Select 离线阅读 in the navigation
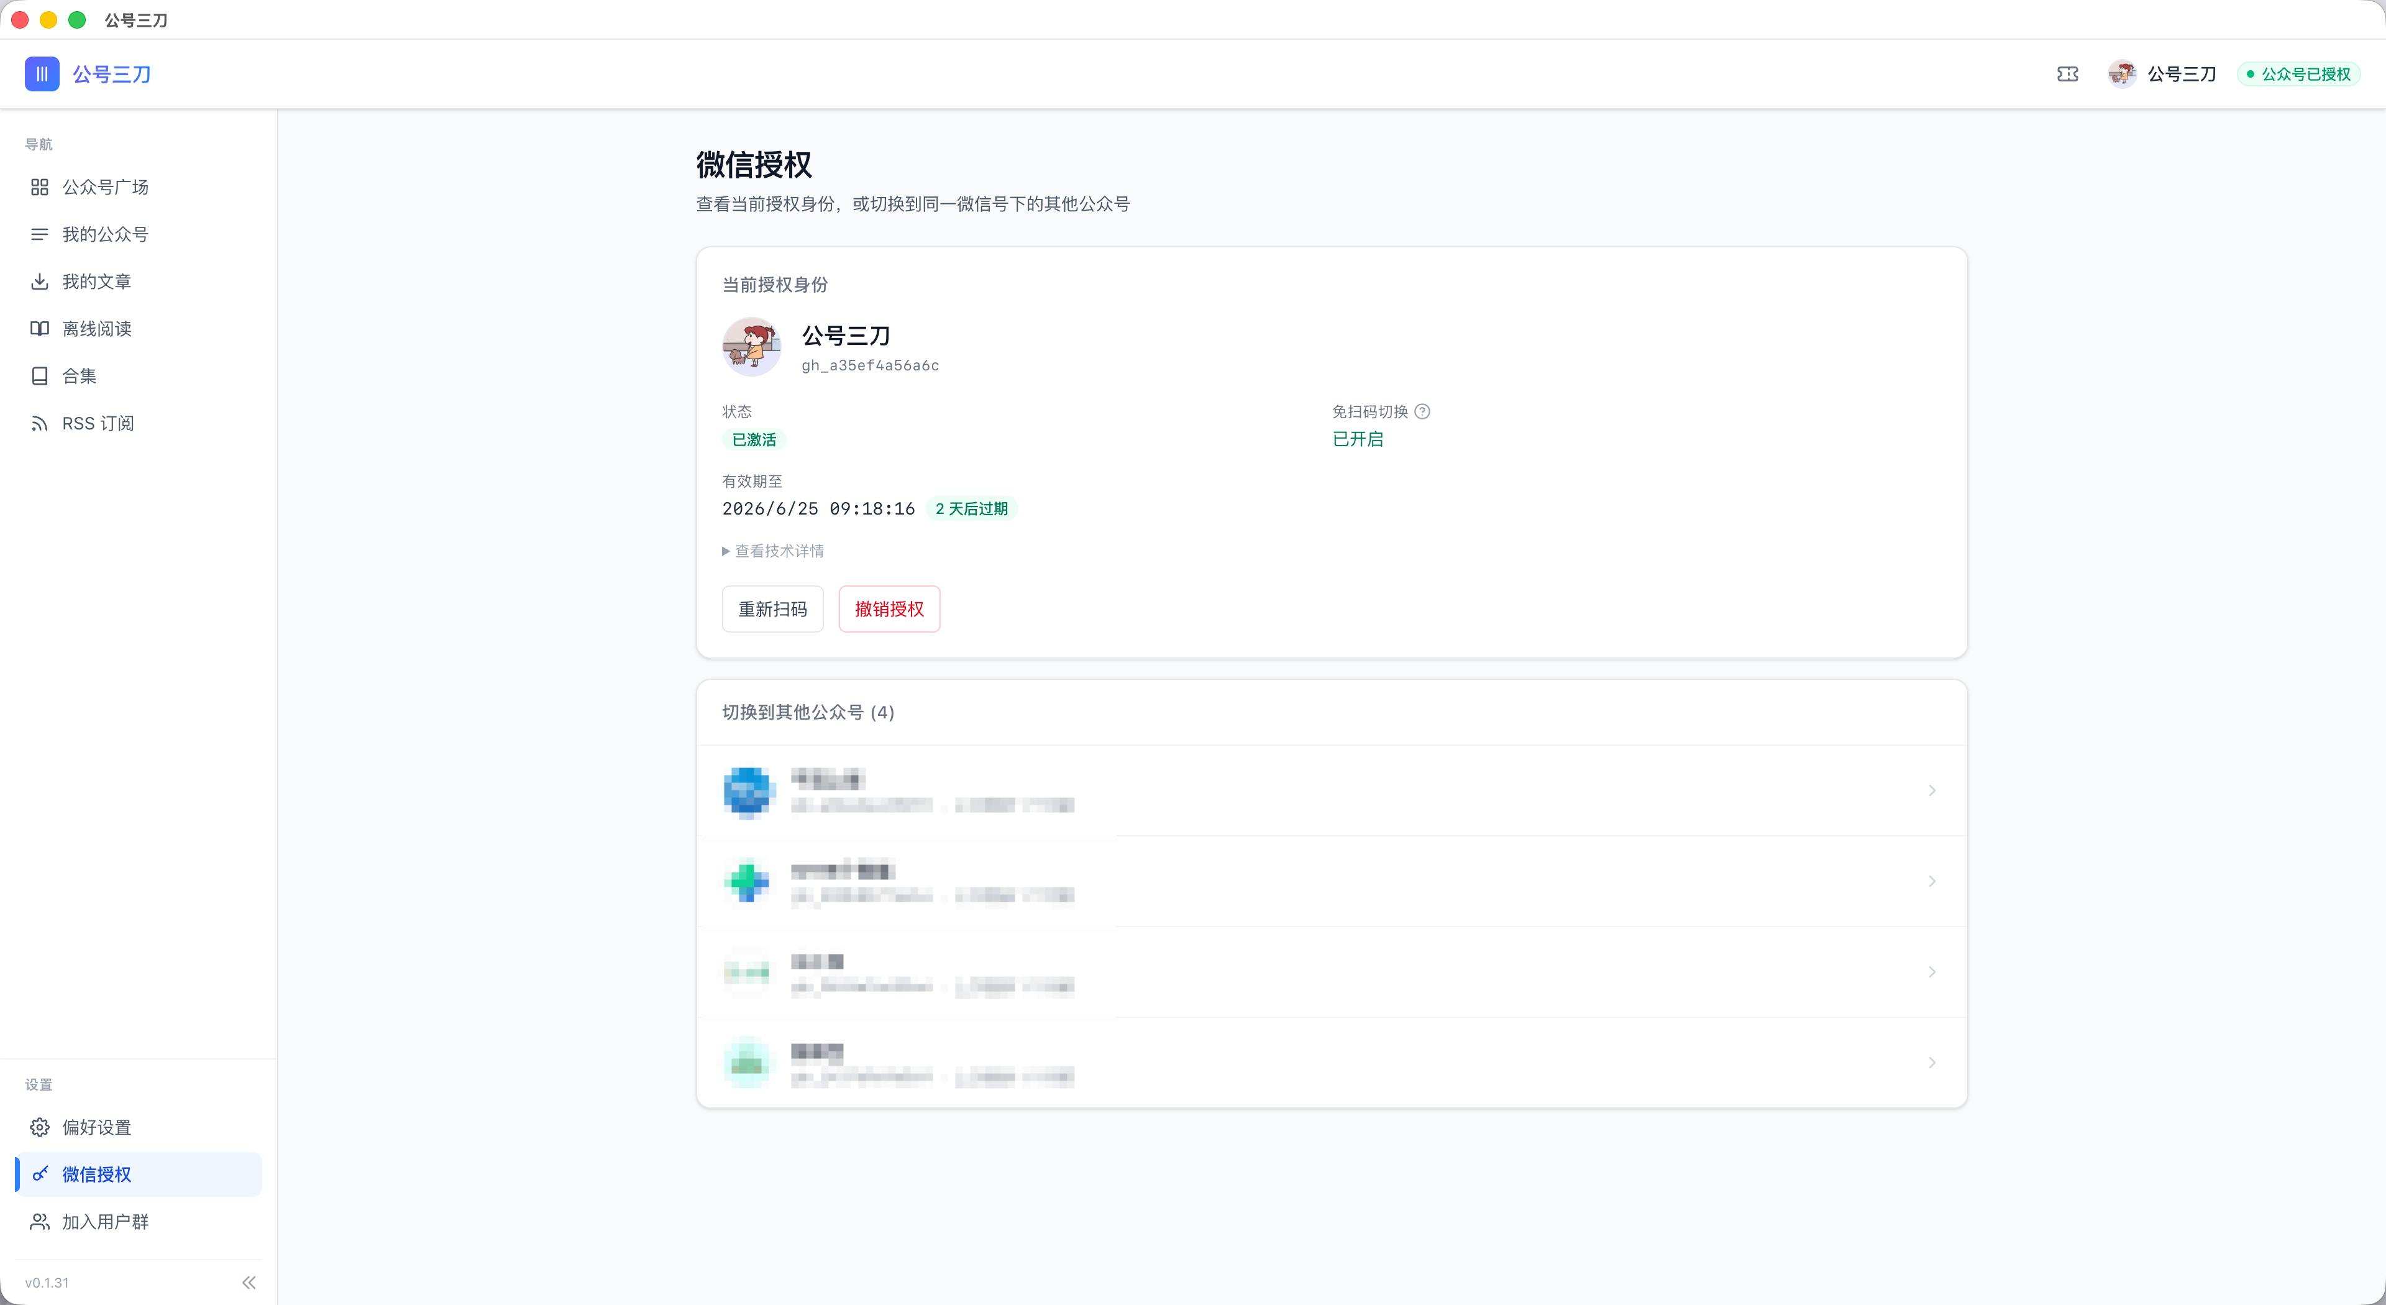 [x=139, y=329]
